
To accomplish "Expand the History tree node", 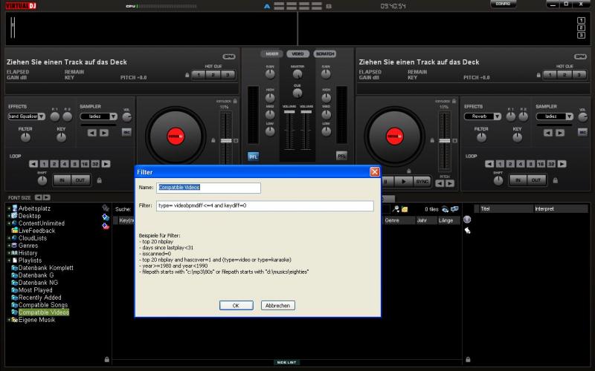I will [x=9, y=253].
